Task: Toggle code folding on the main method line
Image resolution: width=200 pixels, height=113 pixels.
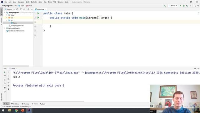Action: click(42, 18)
